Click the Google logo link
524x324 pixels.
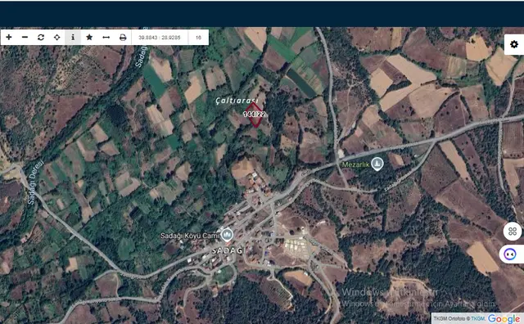[504, 318]
